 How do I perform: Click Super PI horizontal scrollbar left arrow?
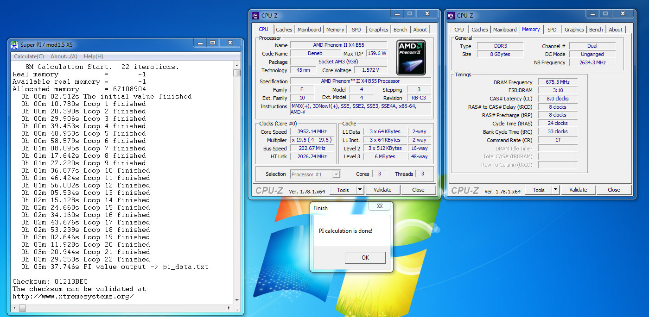[15, 308]
